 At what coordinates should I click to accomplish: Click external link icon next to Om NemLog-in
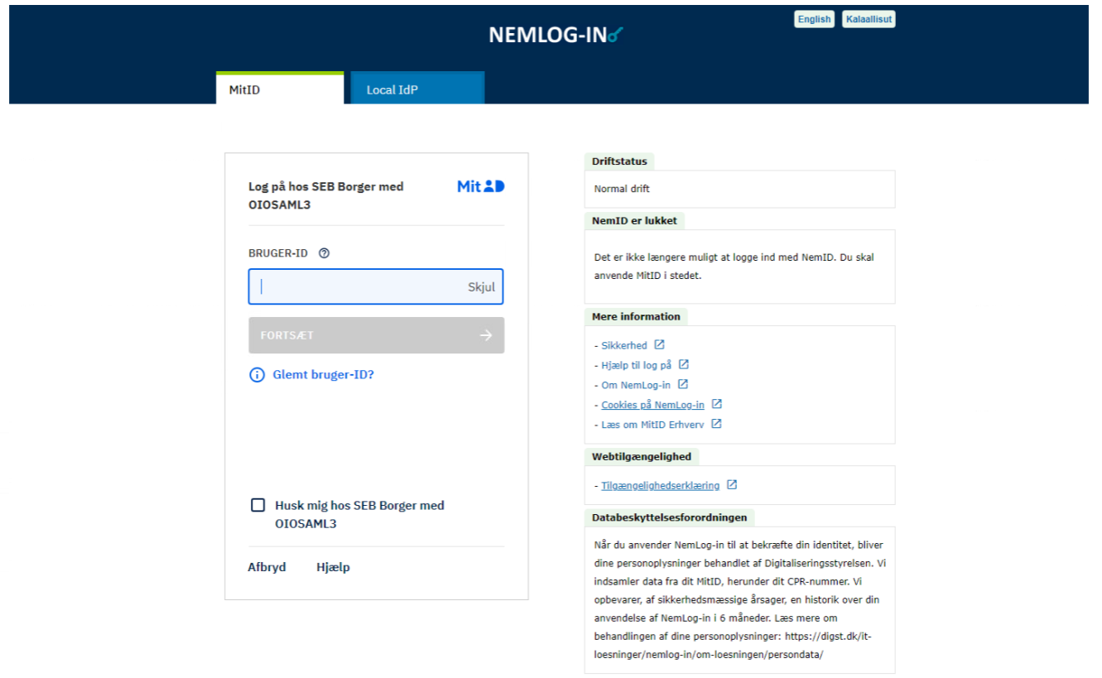tap(683, 384)
